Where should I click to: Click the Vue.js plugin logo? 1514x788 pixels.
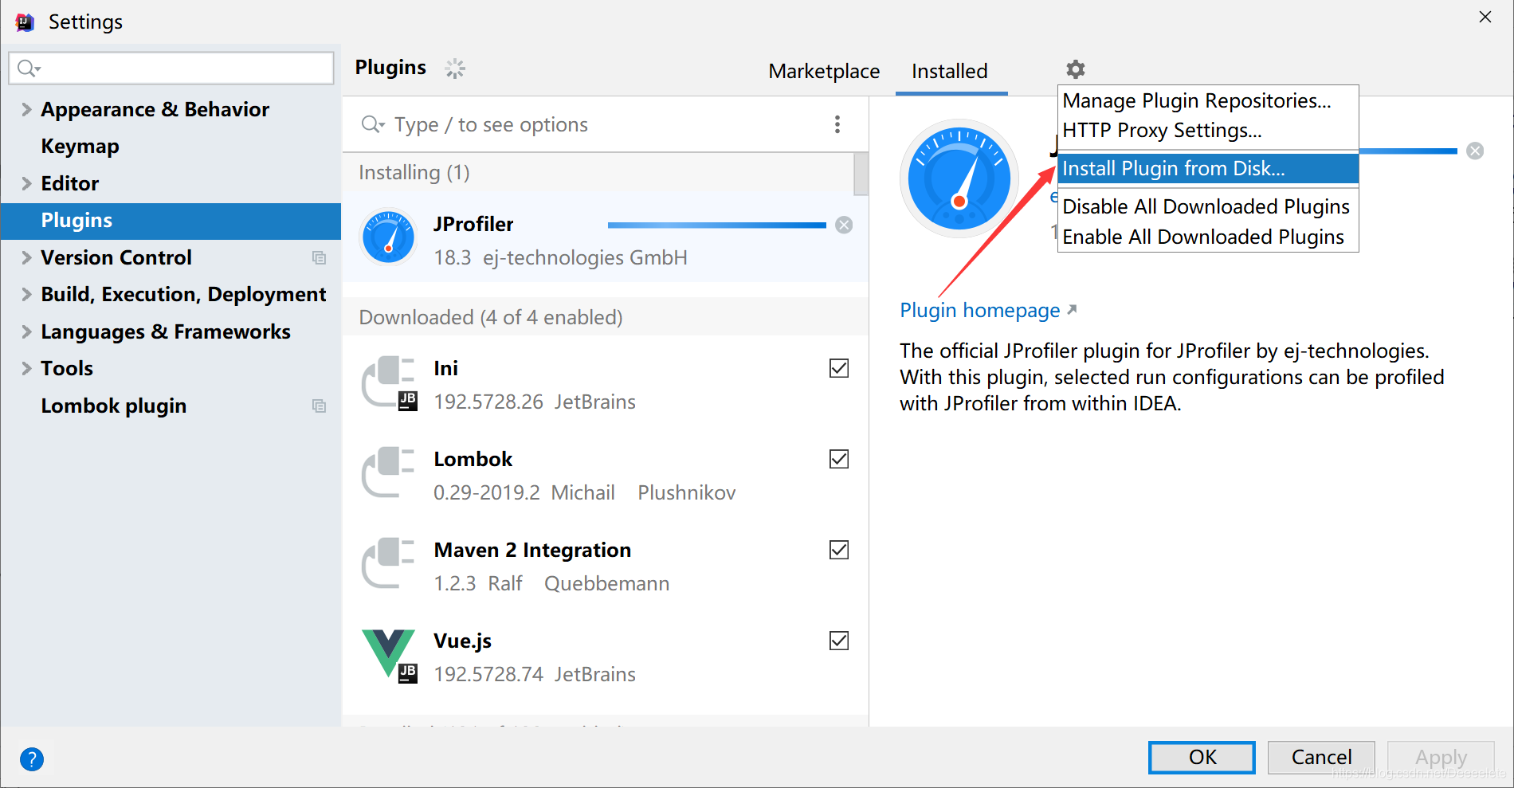(x=390, y=656)
